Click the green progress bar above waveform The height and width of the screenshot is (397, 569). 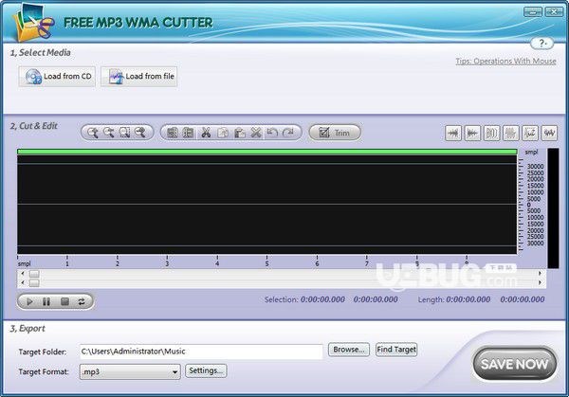pos(267,152)
